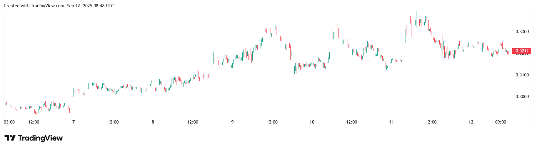Select the date 12 time axis label
This screenshot has width=537, height=149.
(471, 122)
